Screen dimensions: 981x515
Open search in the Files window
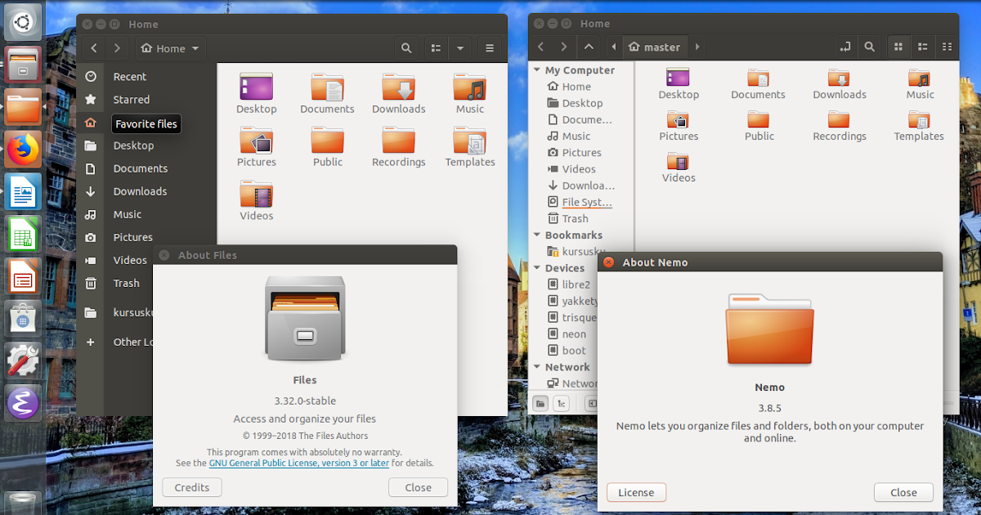406,47
